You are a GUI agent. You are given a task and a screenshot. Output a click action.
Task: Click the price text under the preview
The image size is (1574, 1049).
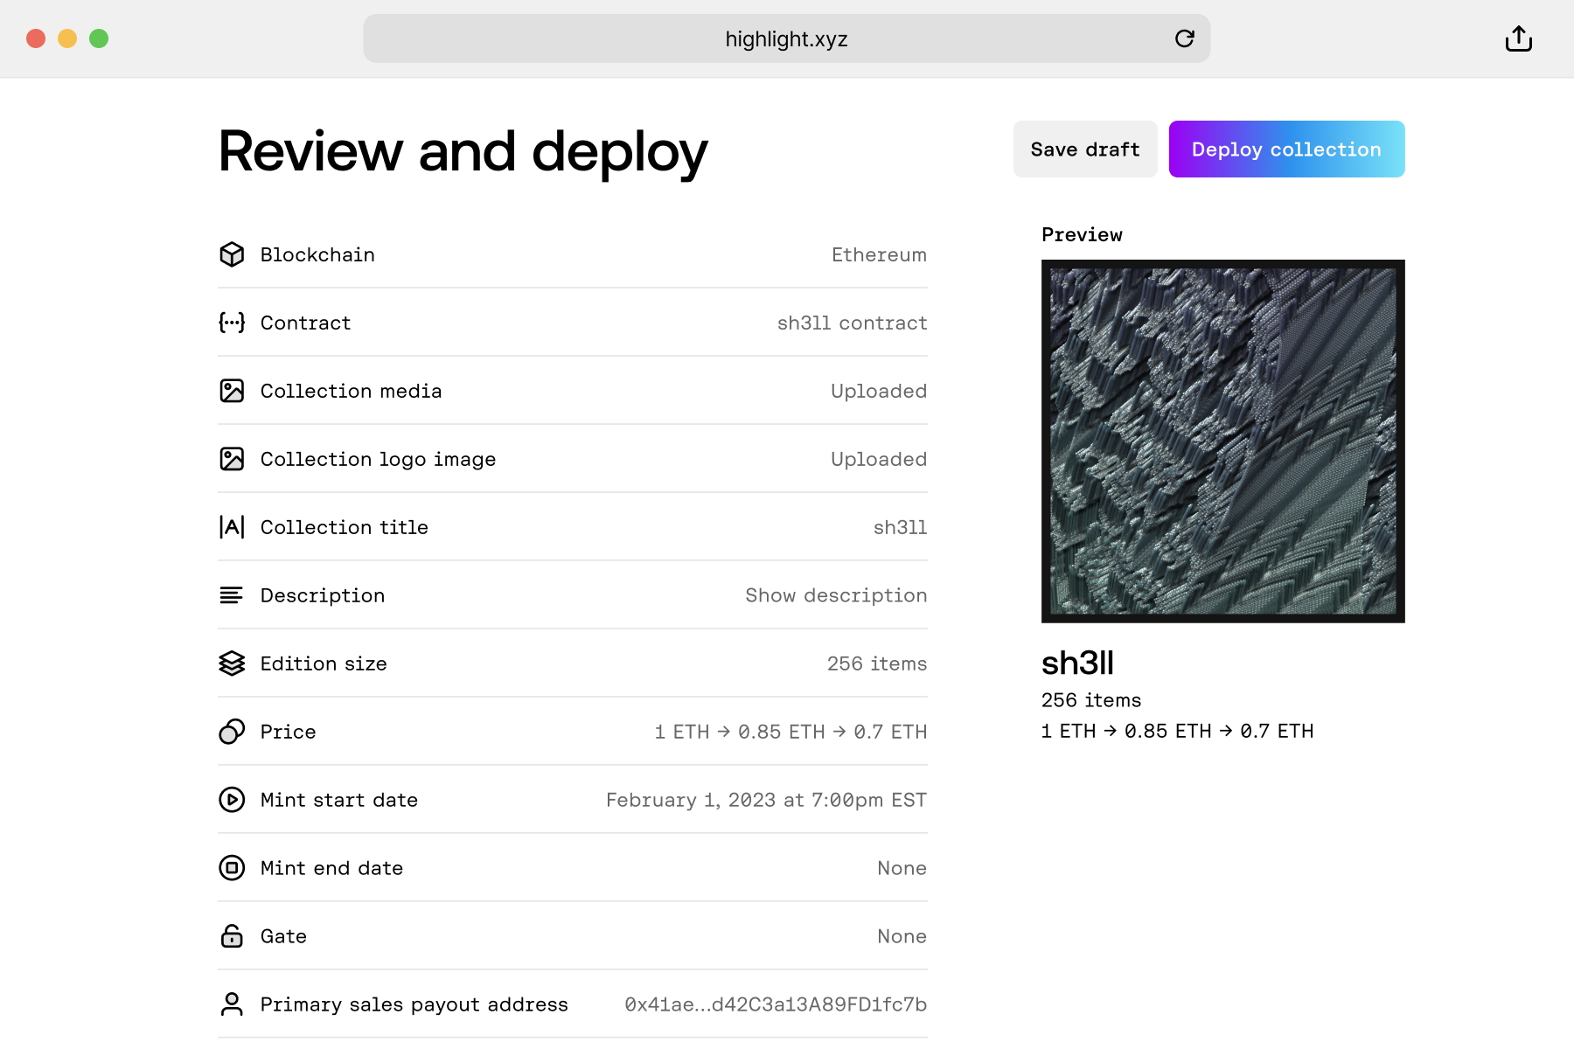click(x=1178, y=731)
